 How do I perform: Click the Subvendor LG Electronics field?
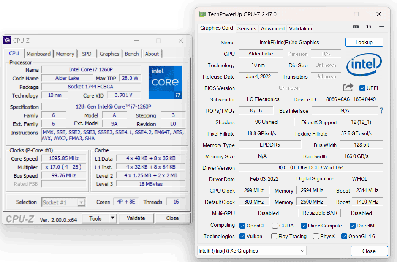pyautogui.click(x=263, y=99)
